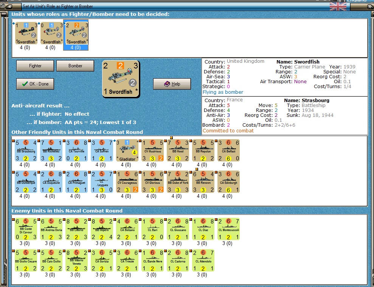The height and width of the screenshot is (287, 374).
Task: Select the BB Hood unit counter
Action: click(178, 150)
